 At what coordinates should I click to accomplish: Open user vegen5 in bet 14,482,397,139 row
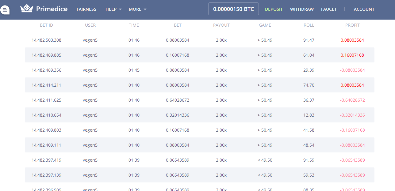click(90, 175)
